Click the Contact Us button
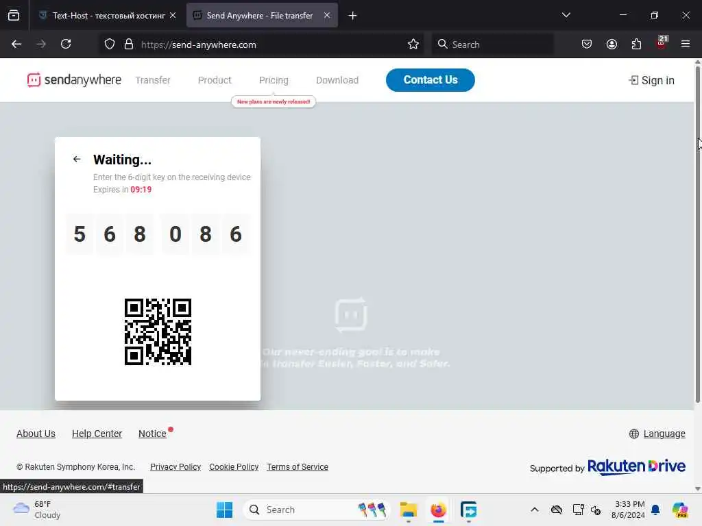Image resolution: width=702 pixels, height=526 pixels. pyautogui.click(x=431, y=80)
